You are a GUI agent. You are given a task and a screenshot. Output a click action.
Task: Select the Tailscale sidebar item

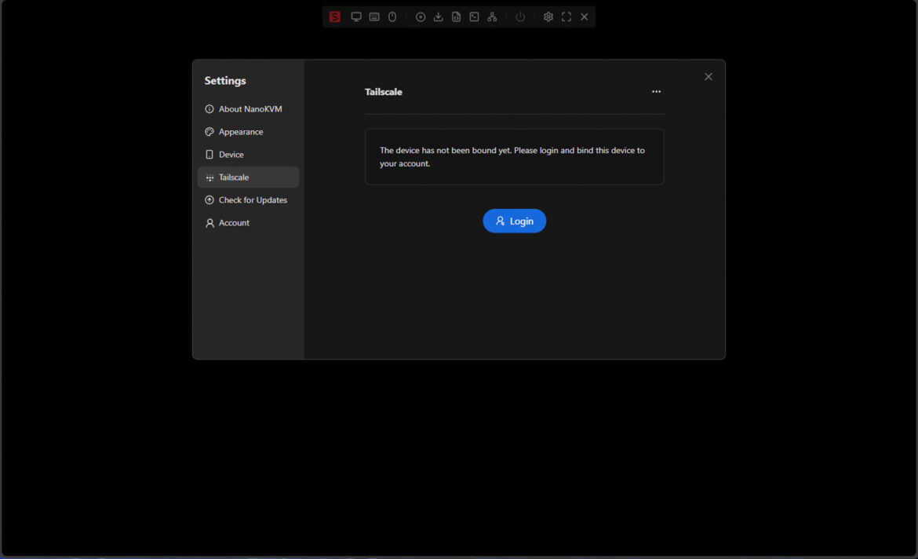tap(248, 177)
